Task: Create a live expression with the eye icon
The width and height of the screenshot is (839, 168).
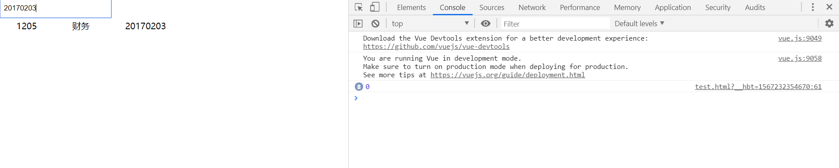Action: point(485,24)
